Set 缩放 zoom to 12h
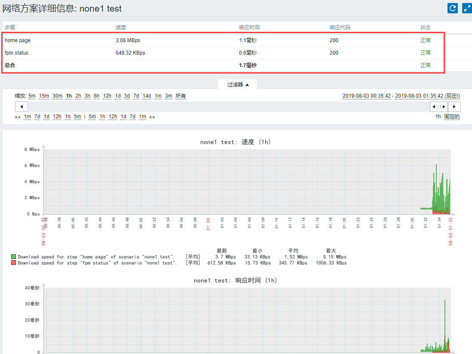 (x=107, y=96)
